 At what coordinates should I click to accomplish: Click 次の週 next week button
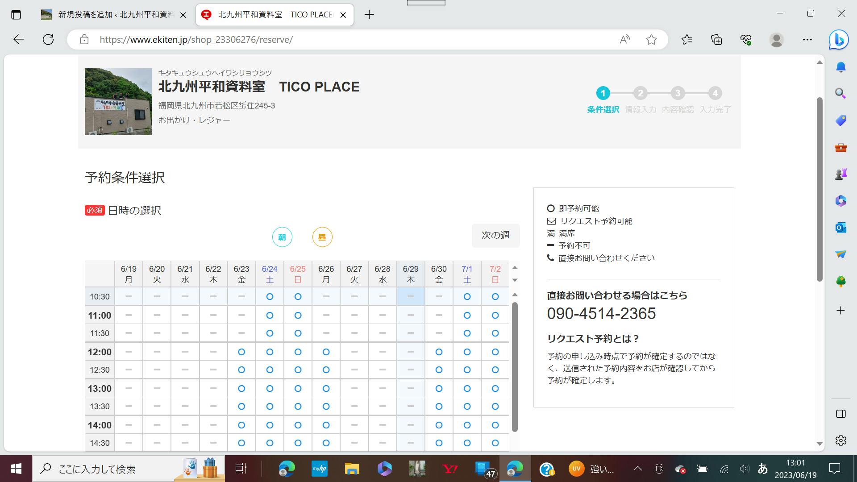pyautogui.click(x=495, y=235)
